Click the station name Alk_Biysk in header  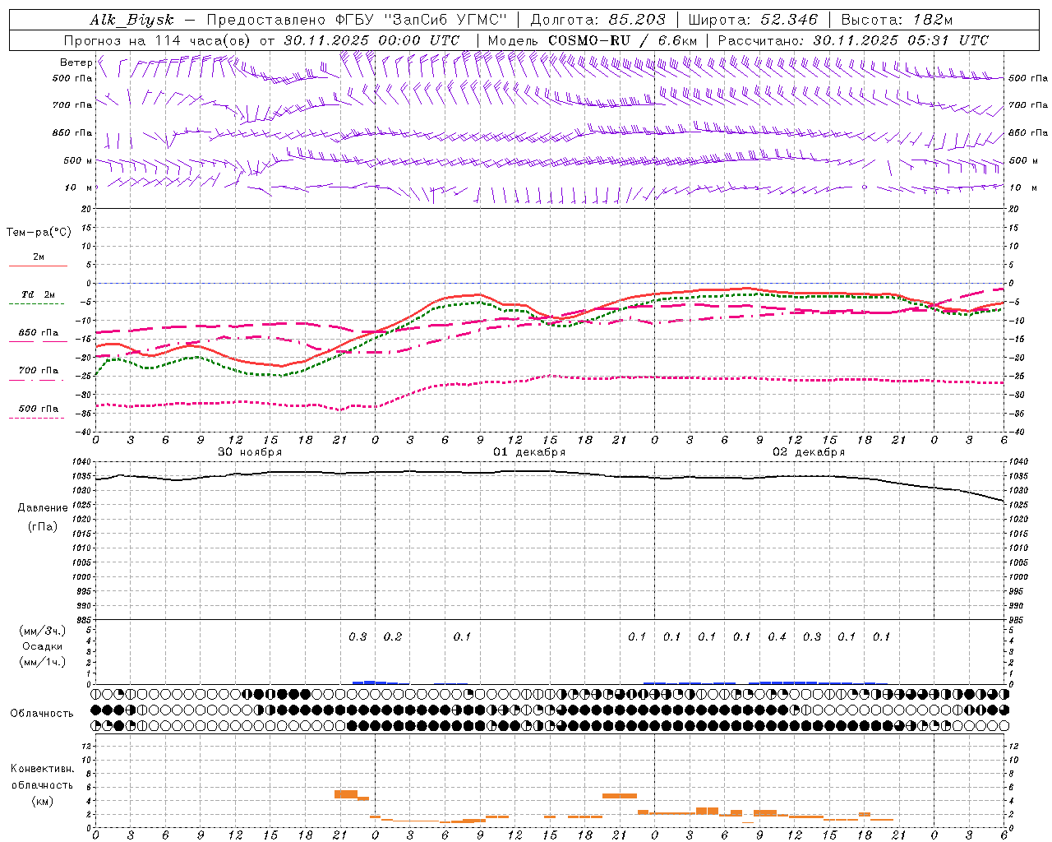coord(132,21)
